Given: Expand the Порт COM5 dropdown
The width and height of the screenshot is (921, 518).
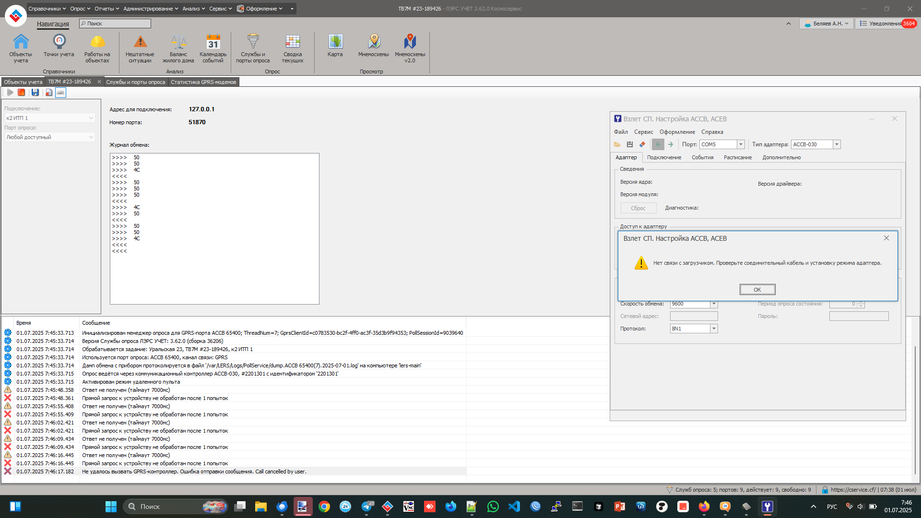Looking at the screenshot, I should click(741, 144).
